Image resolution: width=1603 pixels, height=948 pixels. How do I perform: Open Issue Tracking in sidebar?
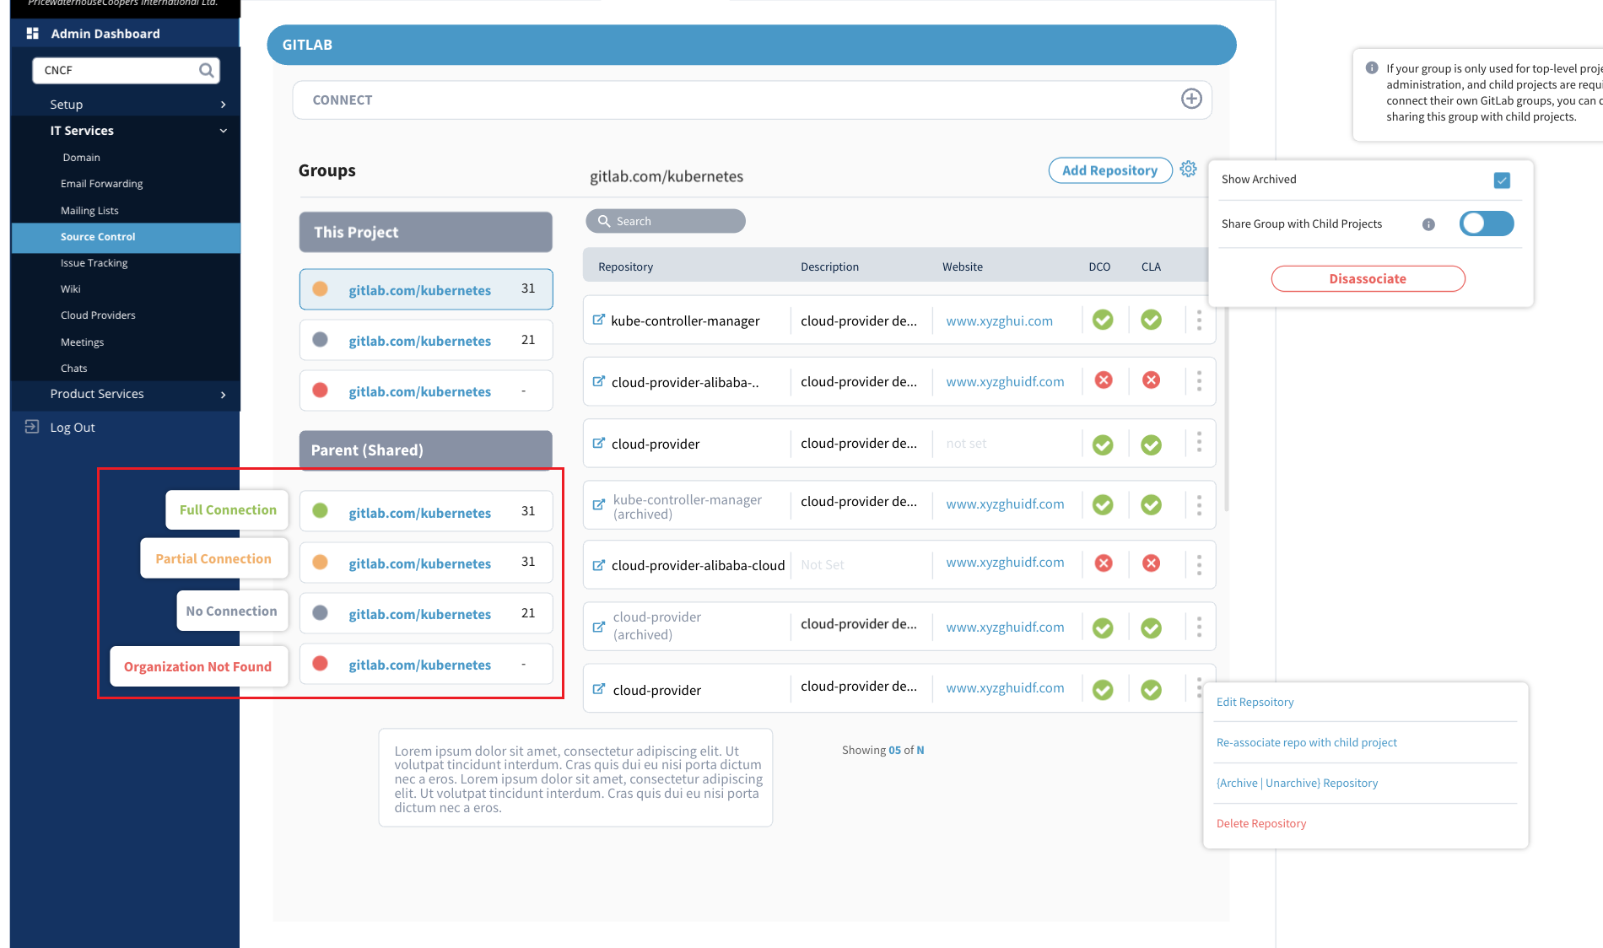pyautogui.click(x=94, y=263)
